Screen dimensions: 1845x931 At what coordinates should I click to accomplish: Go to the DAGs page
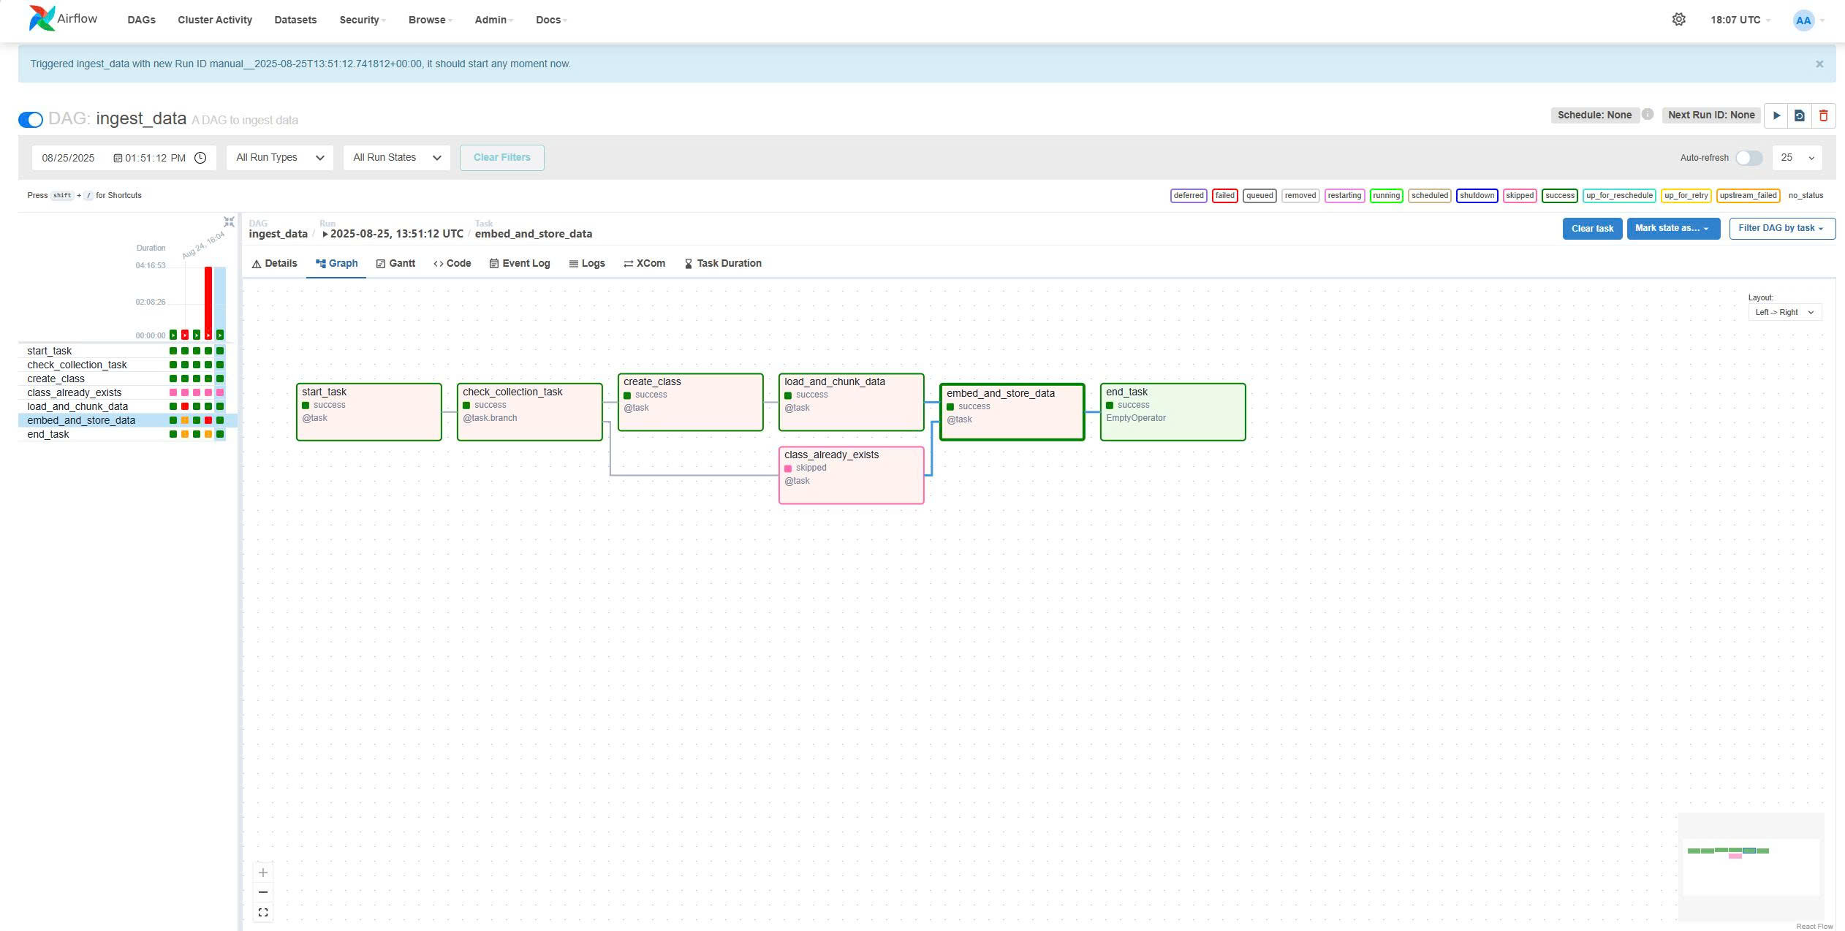pos(141,20)
